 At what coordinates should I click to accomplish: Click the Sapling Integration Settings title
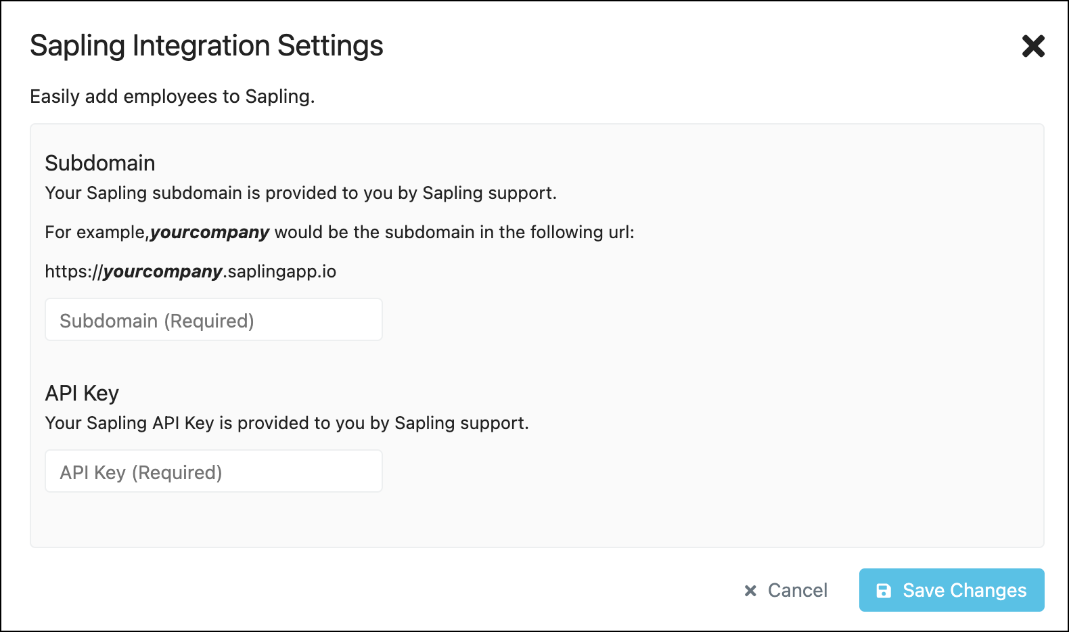(x=206, y=46)
